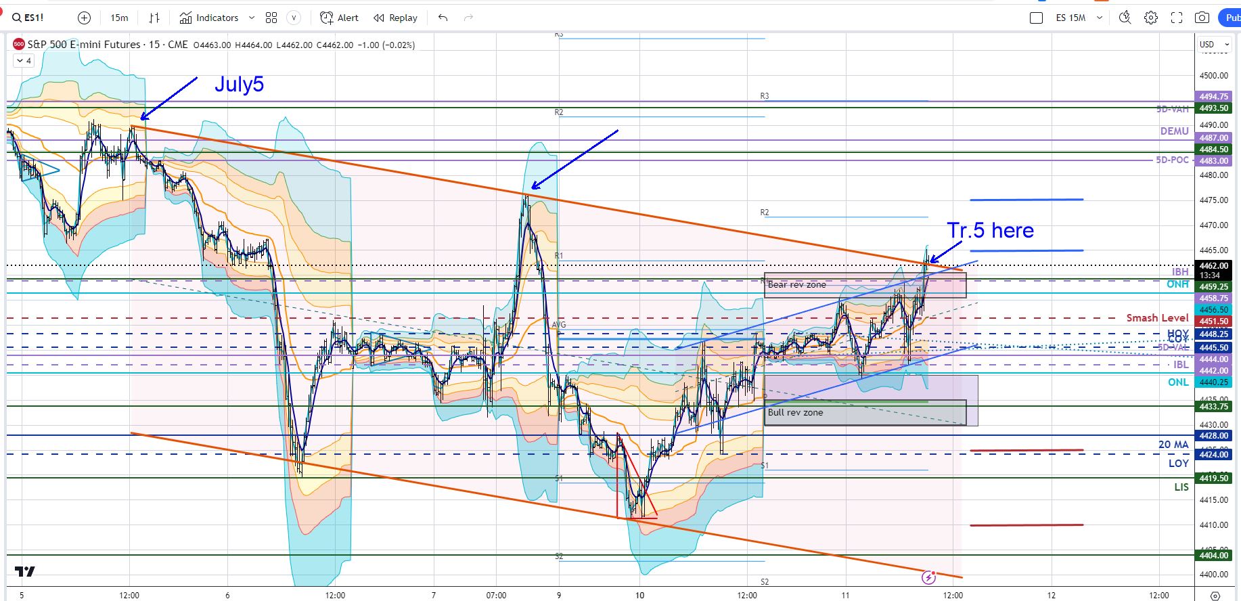This screenshot has height=601, width=1241.
Task: Click the 4451.50 red price label
Action: point(1214,321)
